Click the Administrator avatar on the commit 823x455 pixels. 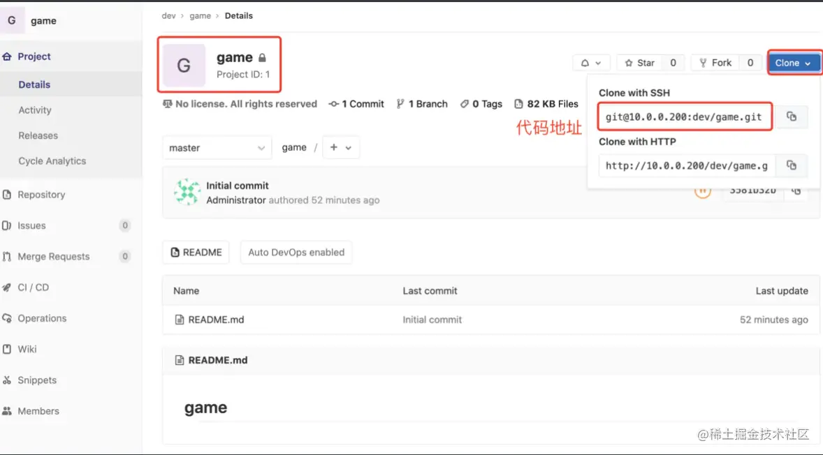click(x=187, y=192)
